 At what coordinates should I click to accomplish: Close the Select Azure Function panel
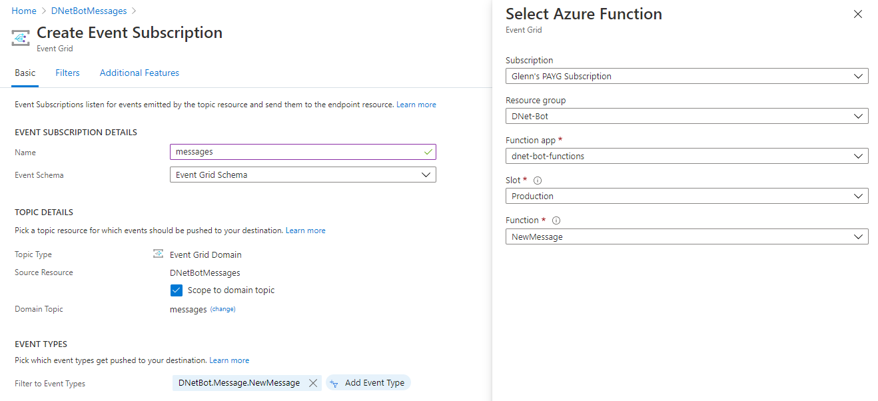(x=858, y=14)
